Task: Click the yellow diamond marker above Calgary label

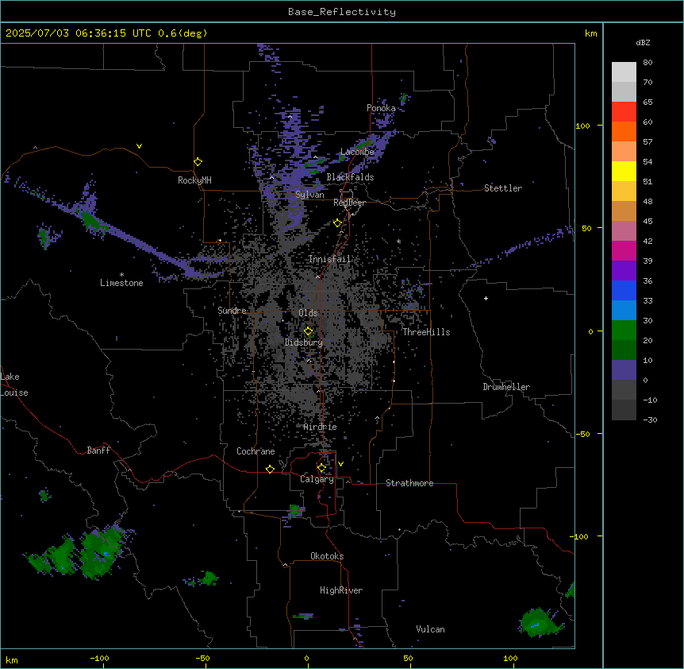Action: (x=321, y=468)
